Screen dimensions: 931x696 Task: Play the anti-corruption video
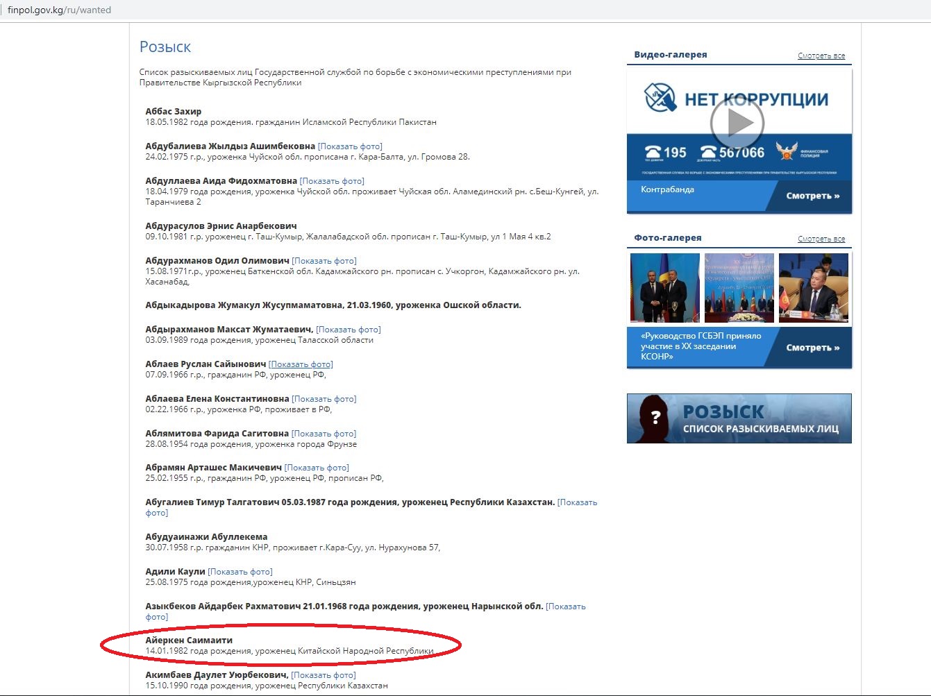(x=737, y=124)
